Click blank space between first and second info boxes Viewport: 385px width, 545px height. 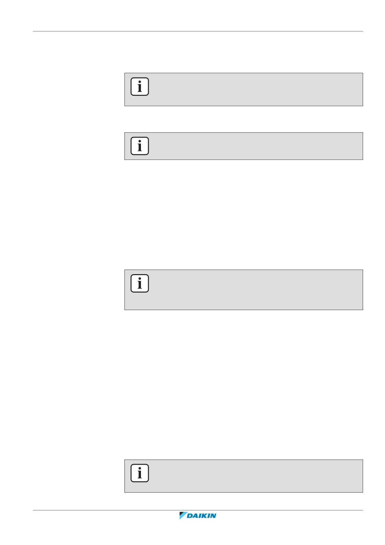click(x=243, y=119)
